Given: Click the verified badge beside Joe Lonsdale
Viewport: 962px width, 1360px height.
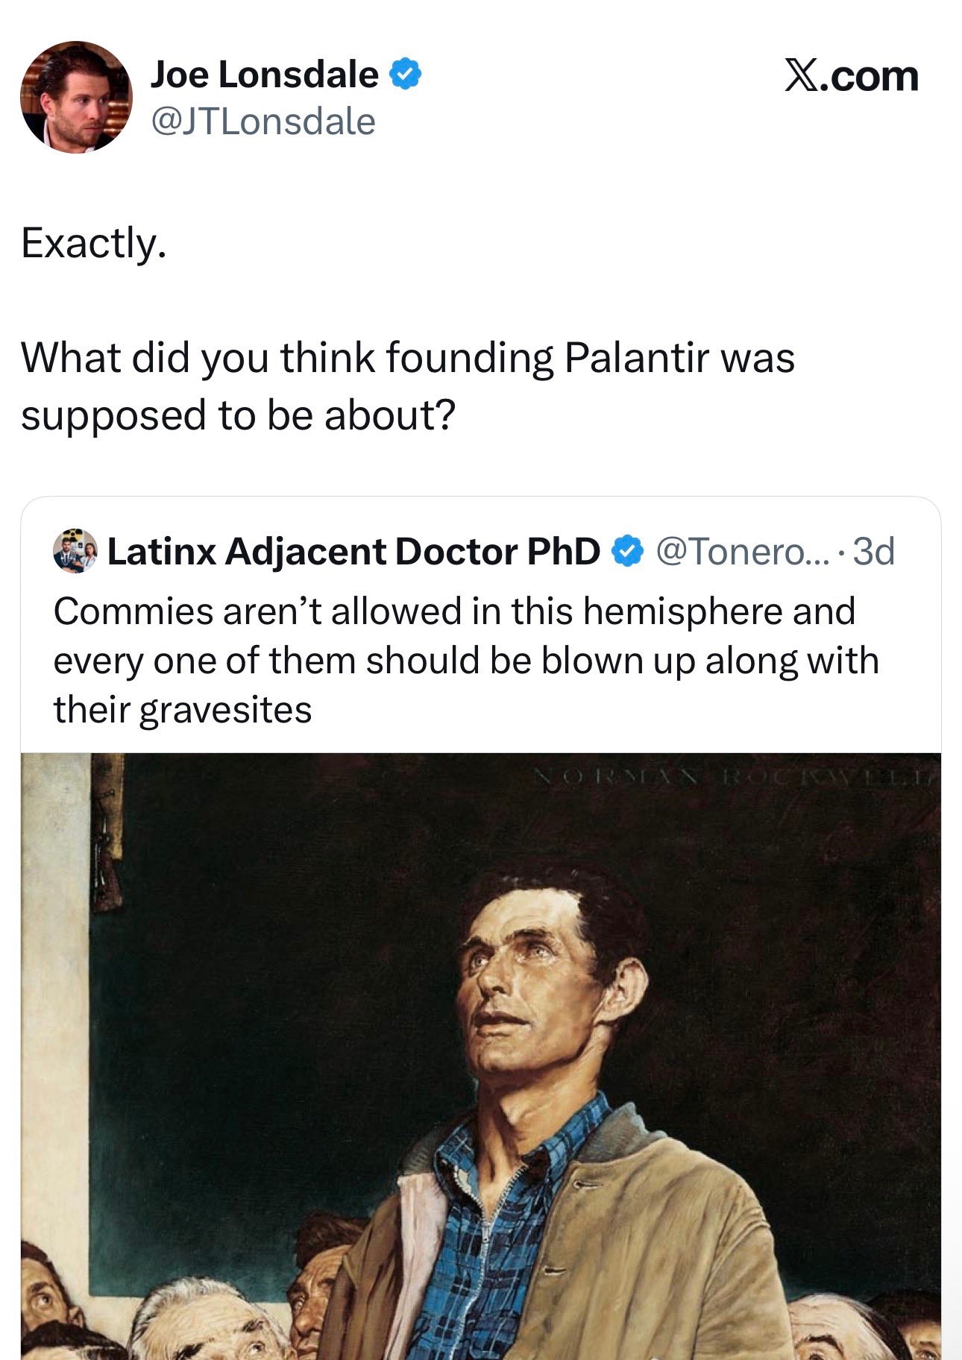Looking at the screenshot, I should tap(406, 75).
